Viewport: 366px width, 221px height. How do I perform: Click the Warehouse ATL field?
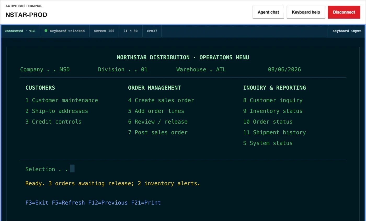[201, 69]
